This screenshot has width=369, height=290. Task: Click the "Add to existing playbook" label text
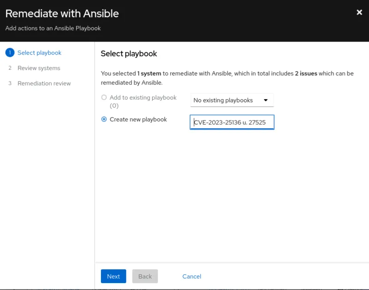143,98
